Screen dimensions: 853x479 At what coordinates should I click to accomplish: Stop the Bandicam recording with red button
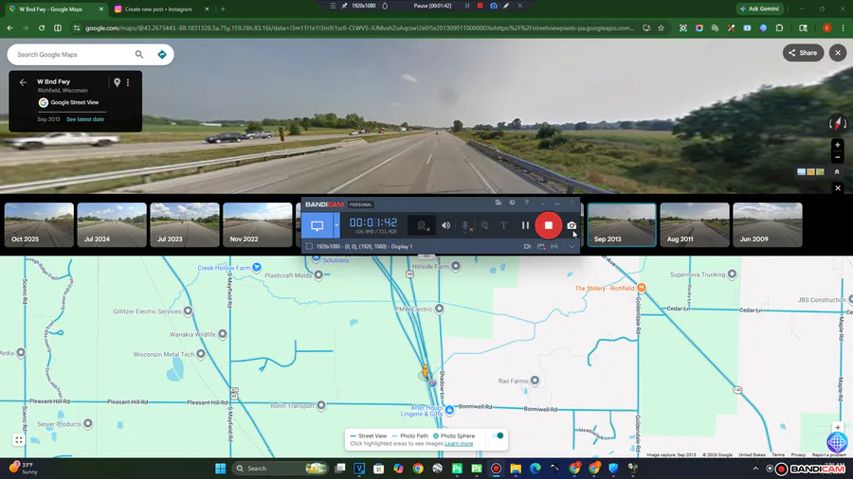point(549,225)
